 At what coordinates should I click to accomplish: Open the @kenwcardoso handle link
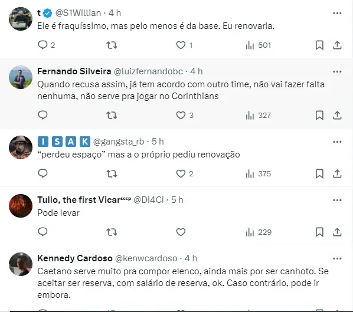(x=146, y=258)
